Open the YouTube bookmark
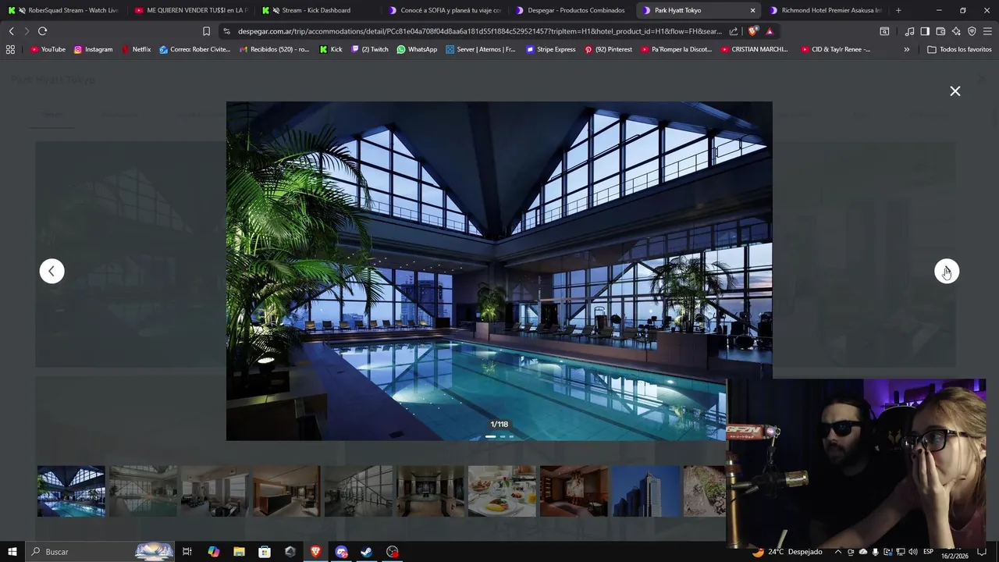 pyautogui.click(x=48, y=49)
